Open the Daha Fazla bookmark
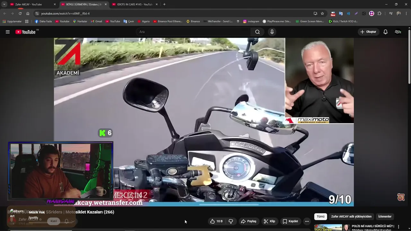This screenshot has width=411, height=231. pos(43,21)
